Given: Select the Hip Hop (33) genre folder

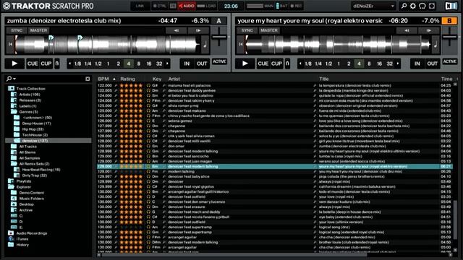Looking at the screenshot, I should (x=33, y=129).
